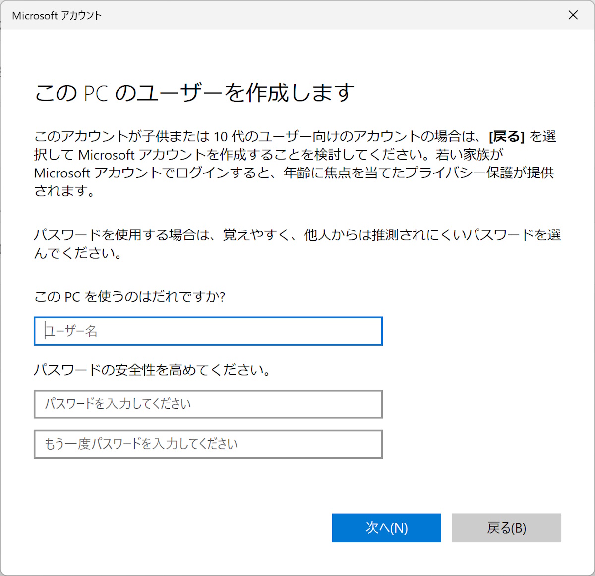The image size is (595, 576).
Task: Close the Microsoft アカウント dialog
Action: point(573,15)
